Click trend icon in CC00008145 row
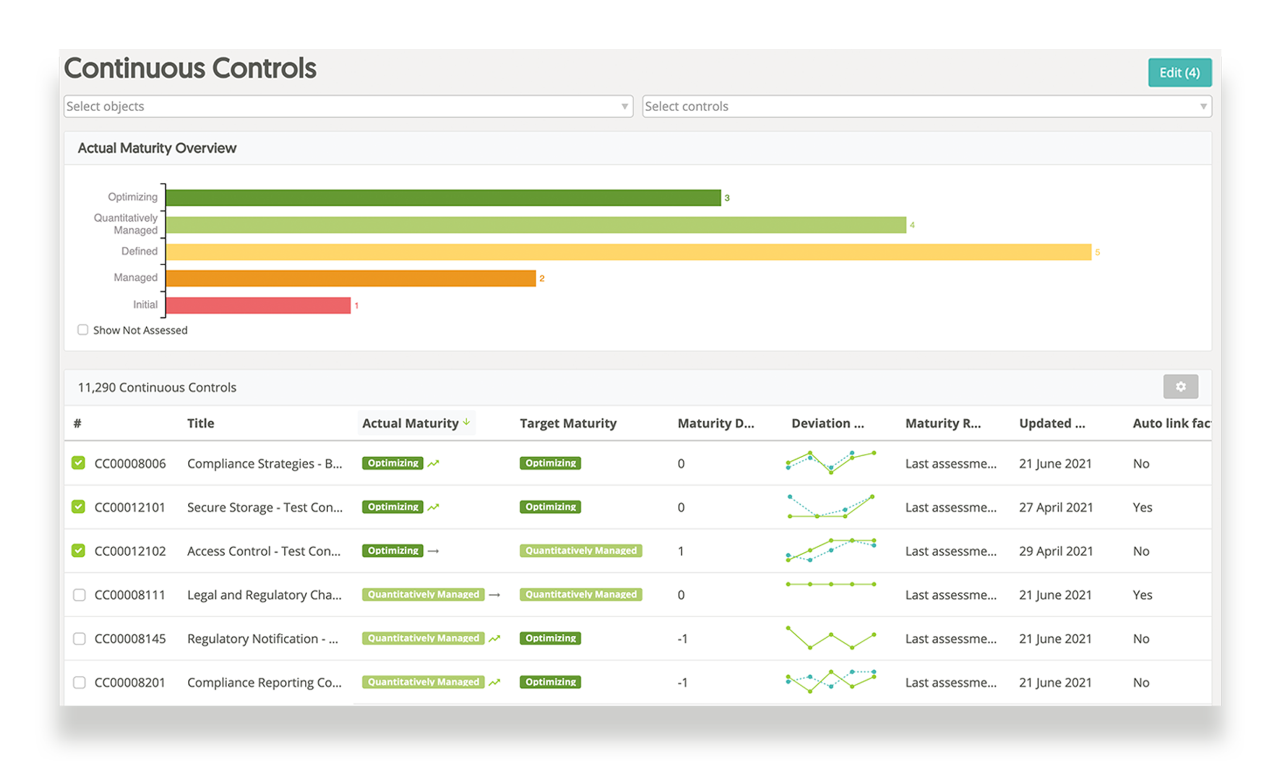Image resolution: width=1285 pixels, height=780 pixels. [x=494, y=638]
